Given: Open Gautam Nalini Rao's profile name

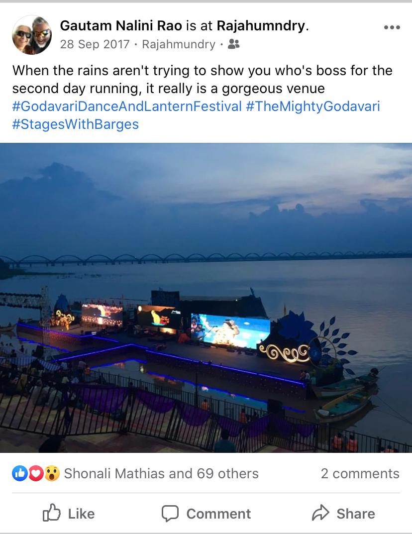Looking at the screenshot, I should pos(121,26).
